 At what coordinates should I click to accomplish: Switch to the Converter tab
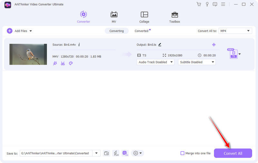84,17
